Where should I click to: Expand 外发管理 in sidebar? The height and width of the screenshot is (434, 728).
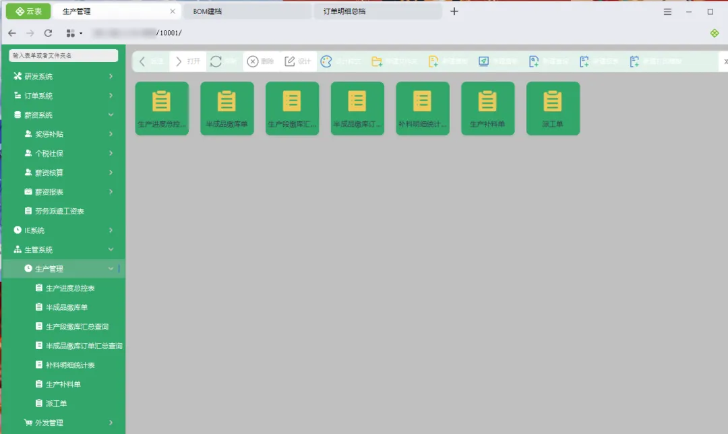coord(63,423)
